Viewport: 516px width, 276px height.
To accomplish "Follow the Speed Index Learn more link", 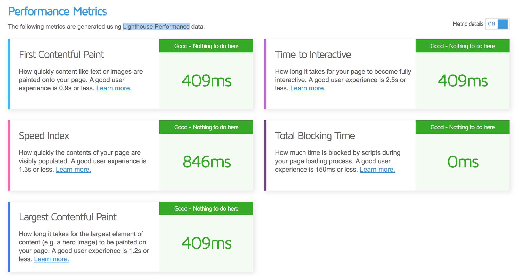I will pos(74,170).
